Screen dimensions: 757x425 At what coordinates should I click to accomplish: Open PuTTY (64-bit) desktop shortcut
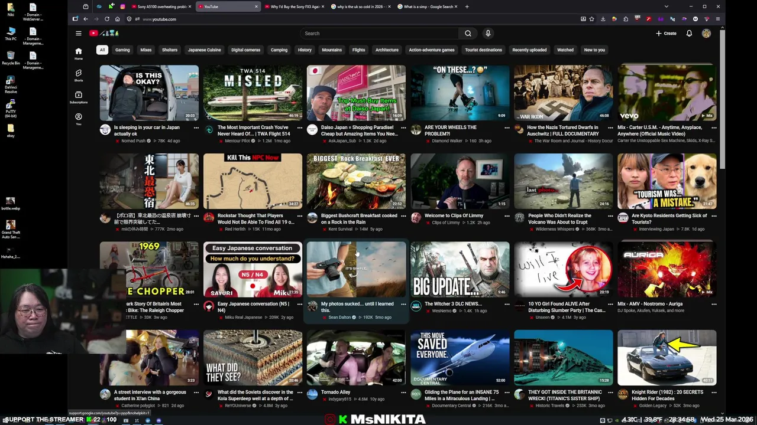11,109
